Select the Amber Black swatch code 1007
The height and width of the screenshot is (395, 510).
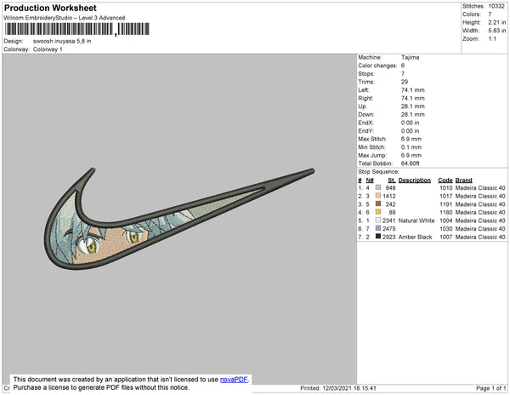click(378, 237)
